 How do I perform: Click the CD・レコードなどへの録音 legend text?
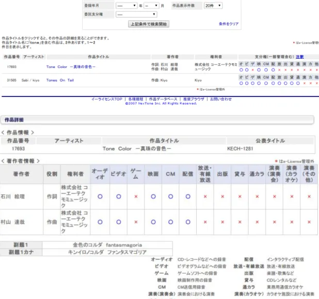pos(202,259)
